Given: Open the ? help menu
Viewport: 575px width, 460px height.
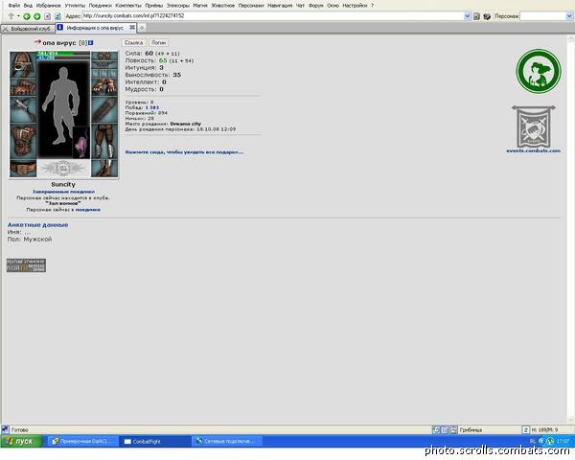Looking at the screenshot, I should [372, 5].
